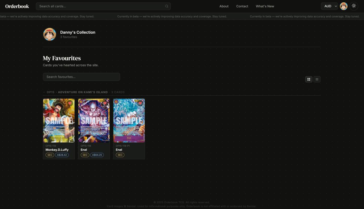Open the user avatar menu in the header
Viewport: 364px width, 209px height.
click(344, 6)
